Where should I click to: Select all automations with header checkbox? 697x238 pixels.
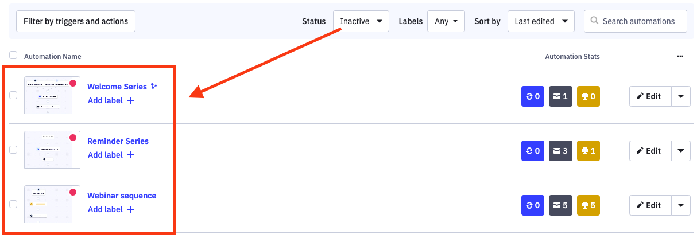[x=13, y=56]
